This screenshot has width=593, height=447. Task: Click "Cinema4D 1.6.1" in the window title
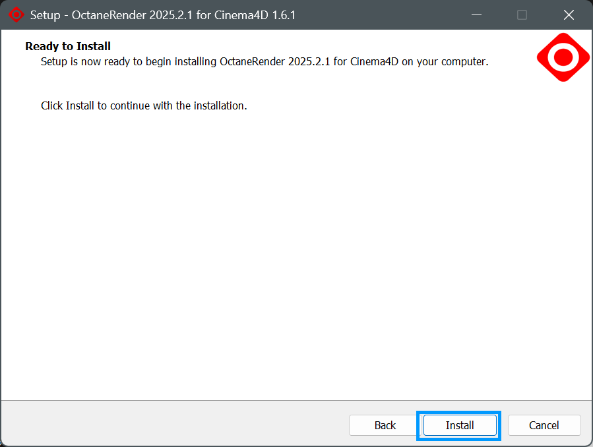pos(255,15)
